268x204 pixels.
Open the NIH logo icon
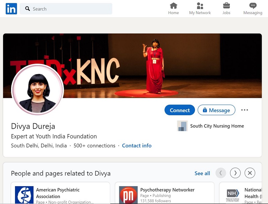click(x=232, y=195)
